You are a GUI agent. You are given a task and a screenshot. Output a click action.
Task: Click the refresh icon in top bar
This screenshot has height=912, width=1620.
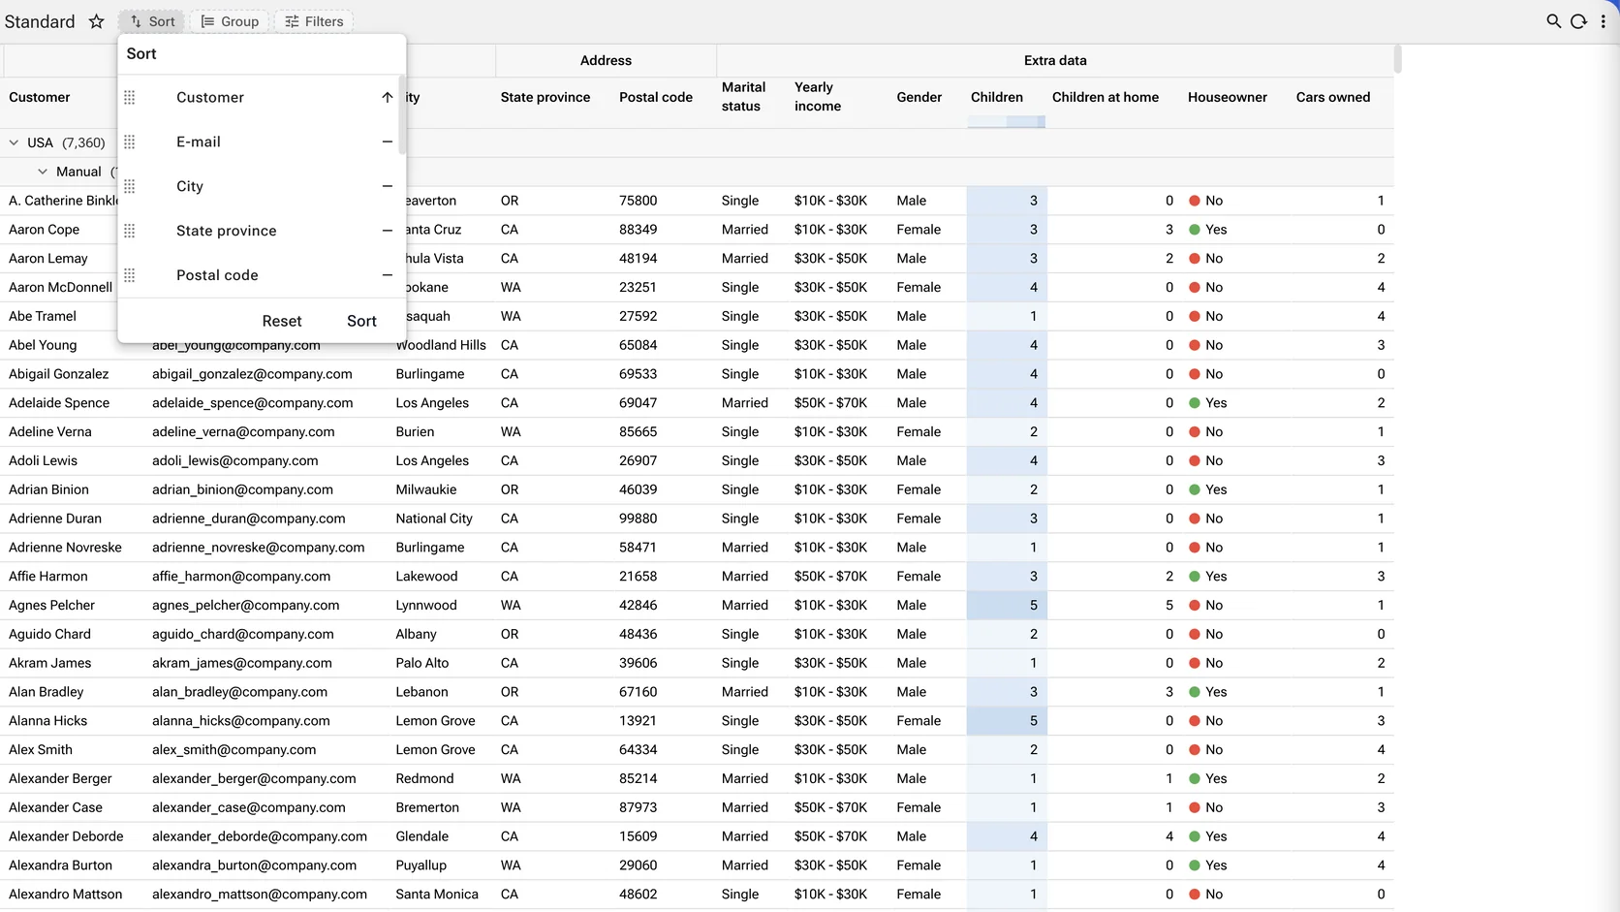(1578, 21)
